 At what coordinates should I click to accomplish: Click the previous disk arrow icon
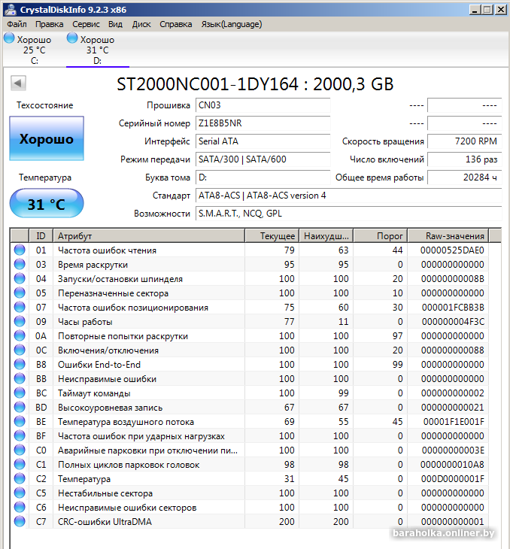(x=18, y=82)
